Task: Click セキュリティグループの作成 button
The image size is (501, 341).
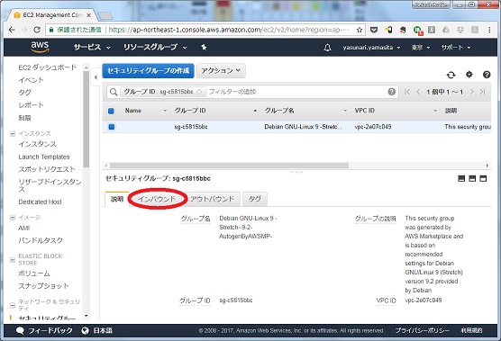Action: click(149, 70)
